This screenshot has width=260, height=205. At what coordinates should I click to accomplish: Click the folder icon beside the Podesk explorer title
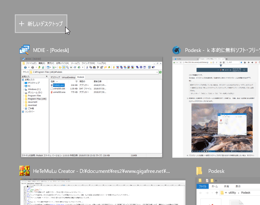point(199,171)
